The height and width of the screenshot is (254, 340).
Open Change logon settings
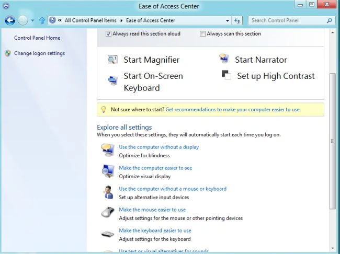(39, 53)
